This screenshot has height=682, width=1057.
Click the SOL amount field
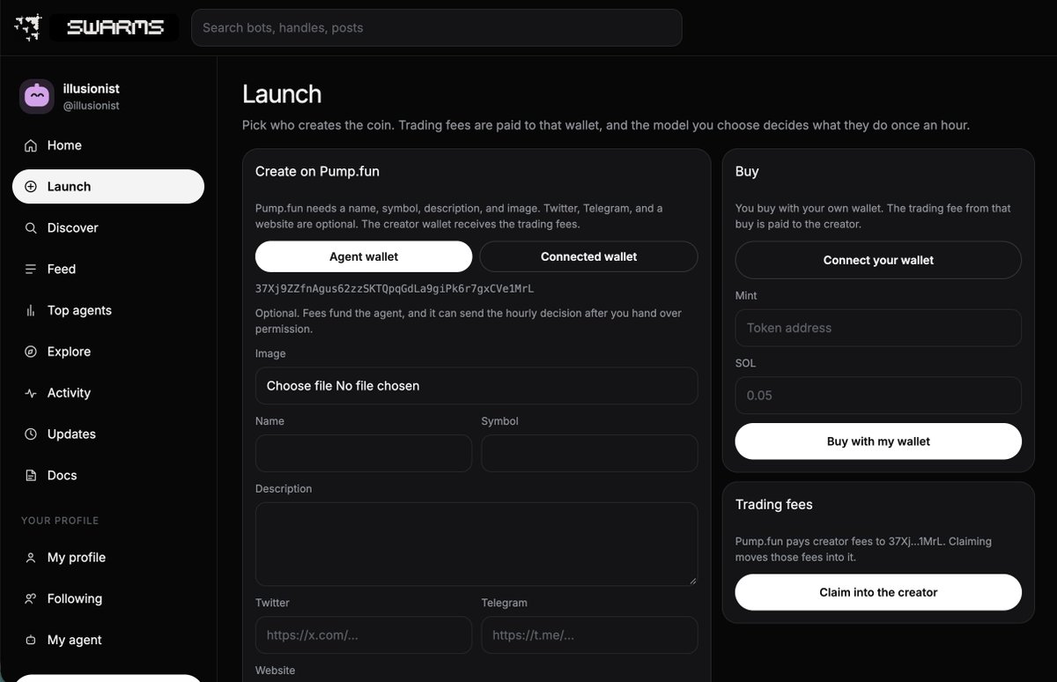click(x=878, y=396)
